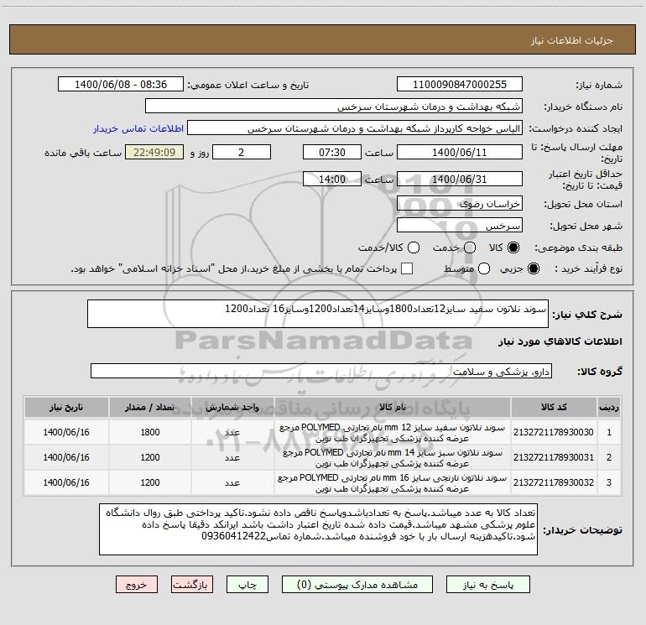Click the delivery city field سرخس

tap(460, 226)
